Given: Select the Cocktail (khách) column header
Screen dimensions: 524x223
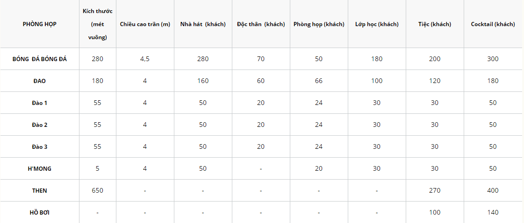Looking at the screenshot, I should pos(493,24).
